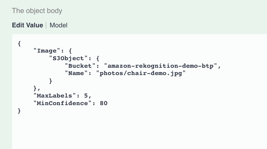Click the "Bucket" key in the JSON

pos(80,66)
